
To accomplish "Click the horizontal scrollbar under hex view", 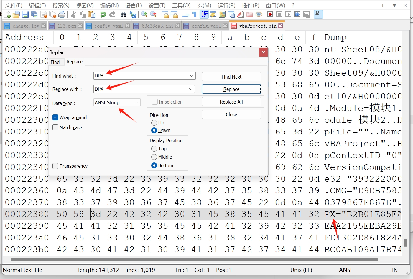I will point(195,260).
